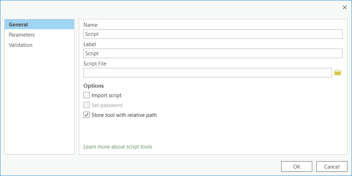Open the Validation tab
Screen dimensions: 352x176
pyautogui.click(x=21, y=45)
